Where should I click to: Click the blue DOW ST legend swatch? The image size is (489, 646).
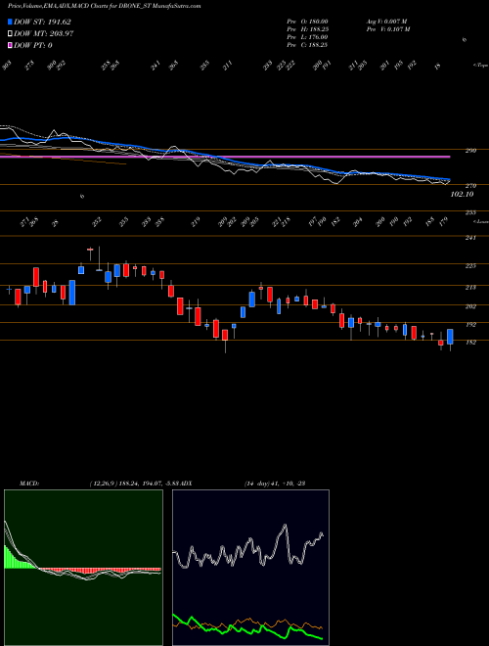tap(10, 23)
